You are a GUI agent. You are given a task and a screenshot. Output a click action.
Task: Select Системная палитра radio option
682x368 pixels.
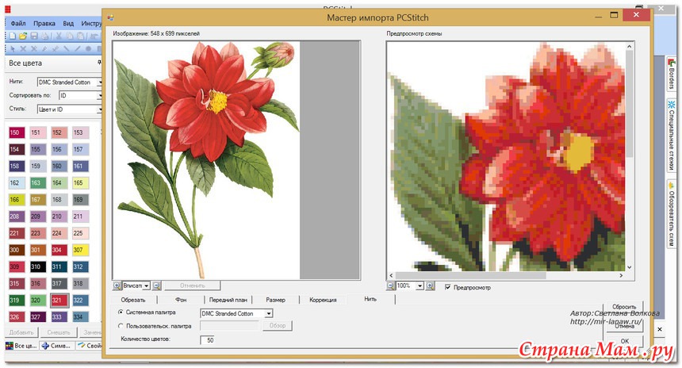(121, 313)
